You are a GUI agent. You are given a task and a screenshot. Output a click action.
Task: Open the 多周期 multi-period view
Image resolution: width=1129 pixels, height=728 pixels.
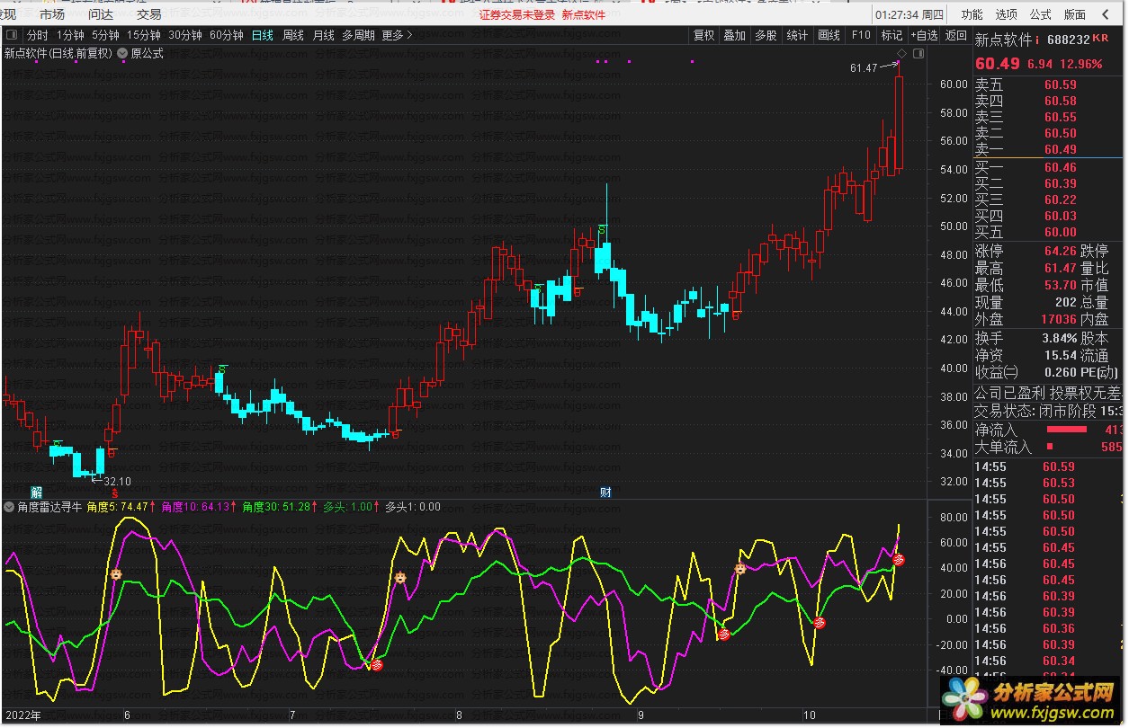pos(358,35)
